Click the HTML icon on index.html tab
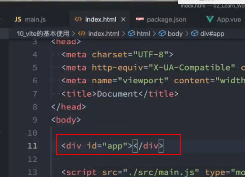The image size is (245, 177). pos(78,20)
